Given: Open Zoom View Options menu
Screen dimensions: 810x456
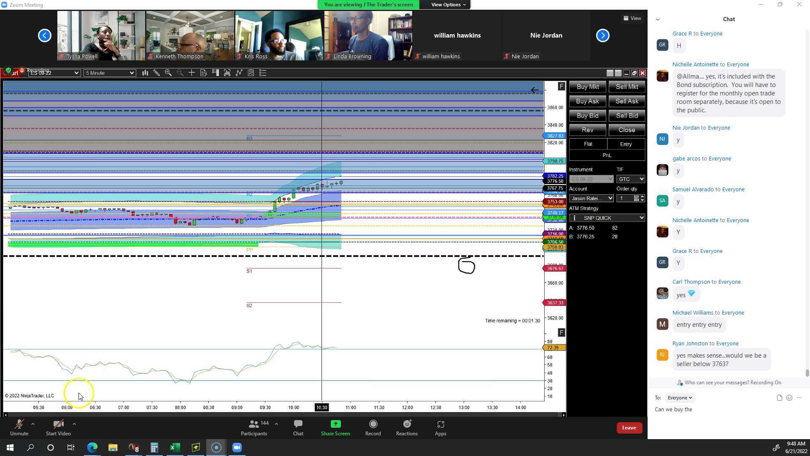Looking at the screenshot, I should coord(446,5).
